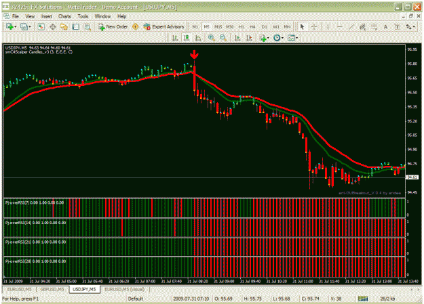This screenshot has width=424, height=304.
Task: Switch to EURUSD,M5 (visual) chart tab
Action: click(x=125, y=289)
